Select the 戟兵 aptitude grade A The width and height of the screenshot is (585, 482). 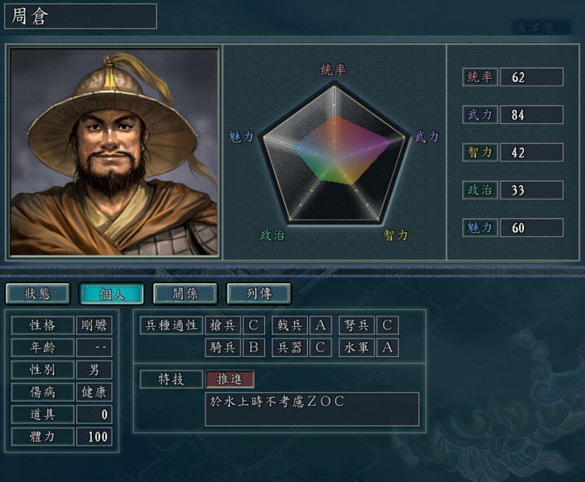click(x=320, y=325)
